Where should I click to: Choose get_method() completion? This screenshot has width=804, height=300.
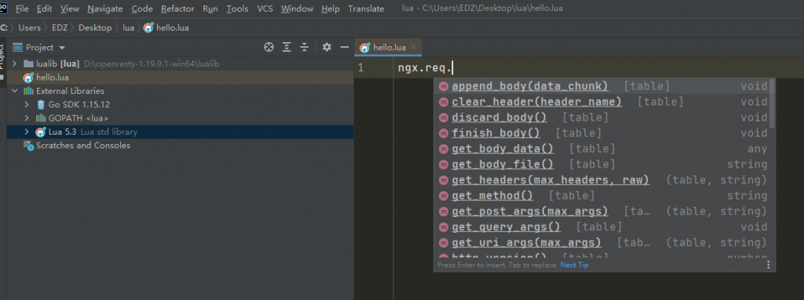coord(601,196)
